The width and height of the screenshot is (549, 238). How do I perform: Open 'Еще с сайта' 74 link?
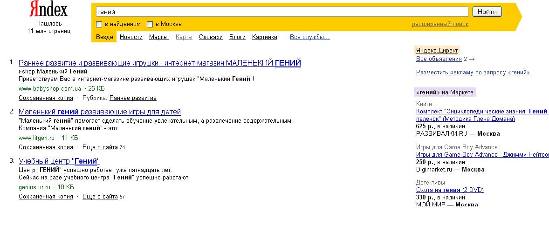pyautogui.click(x=100, y=147)
